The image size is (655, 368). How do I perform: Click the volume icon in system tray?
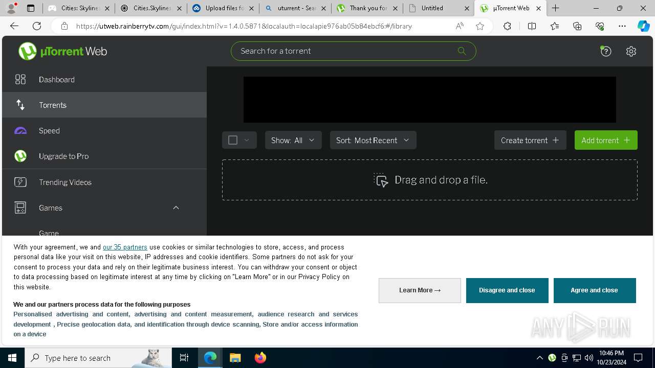click(x=589, y=358)
